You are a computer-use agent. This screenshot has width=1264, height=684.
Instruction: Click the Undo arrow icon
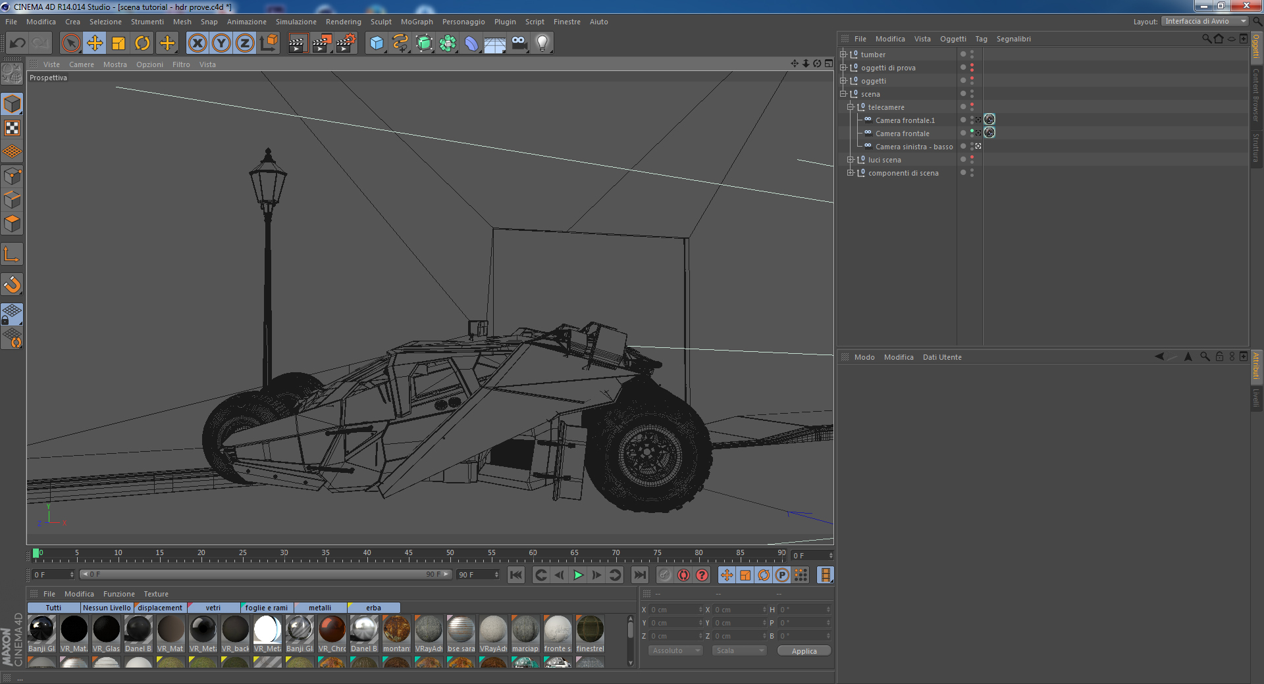tap(18, 43)
